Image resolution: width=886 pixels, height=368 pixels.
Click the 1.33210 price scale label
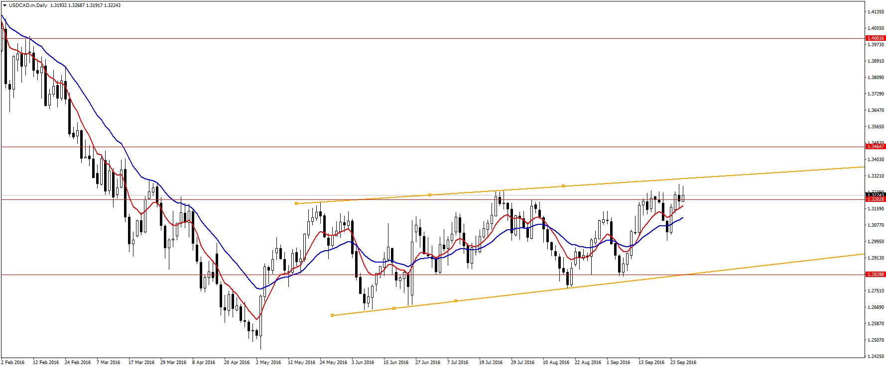(x=876, y=176)
